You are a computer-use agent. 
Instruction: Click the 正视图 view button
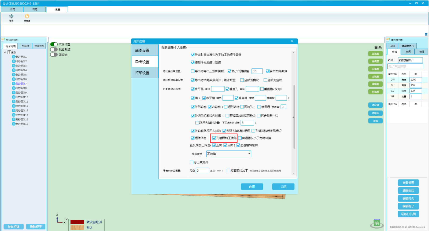point(375,54)
